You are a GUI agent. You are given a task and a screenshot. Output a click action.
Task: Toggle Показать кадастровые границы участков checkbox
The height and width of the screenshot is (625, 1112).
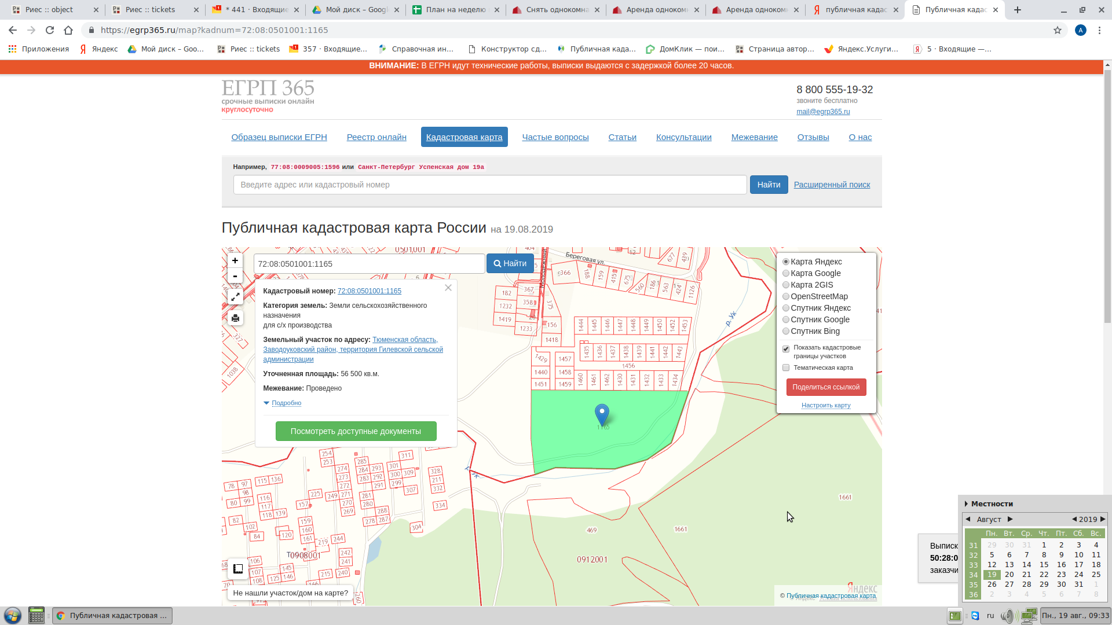coord(786,349)
